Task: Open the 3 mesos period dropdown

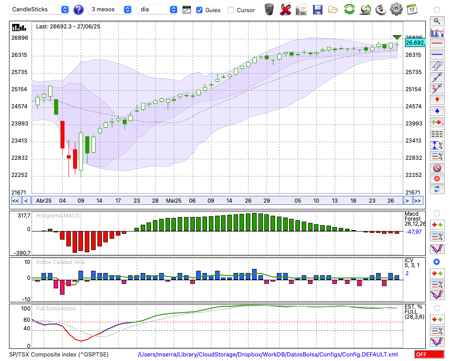Action: (110, 9)
